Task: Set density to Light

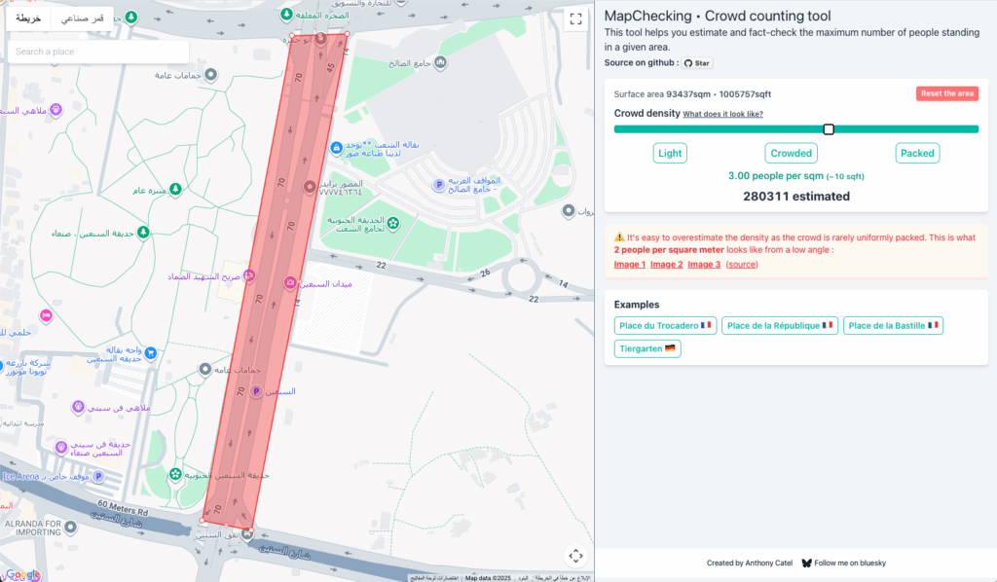Action: [x=670, y=153]
